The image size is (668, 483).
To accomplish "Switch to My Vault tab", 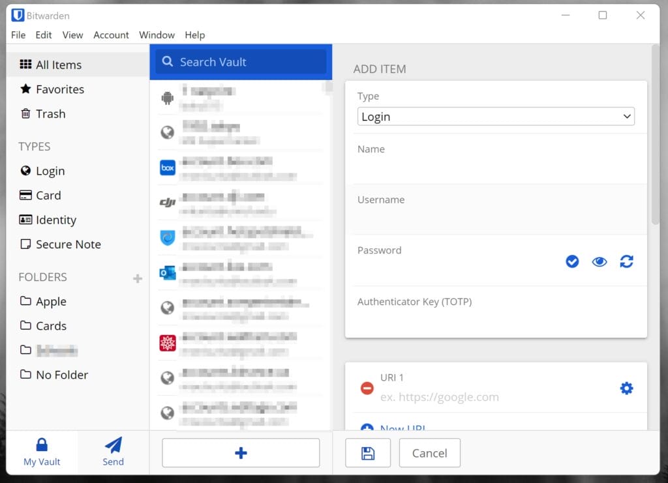I will tap(42, 452).
